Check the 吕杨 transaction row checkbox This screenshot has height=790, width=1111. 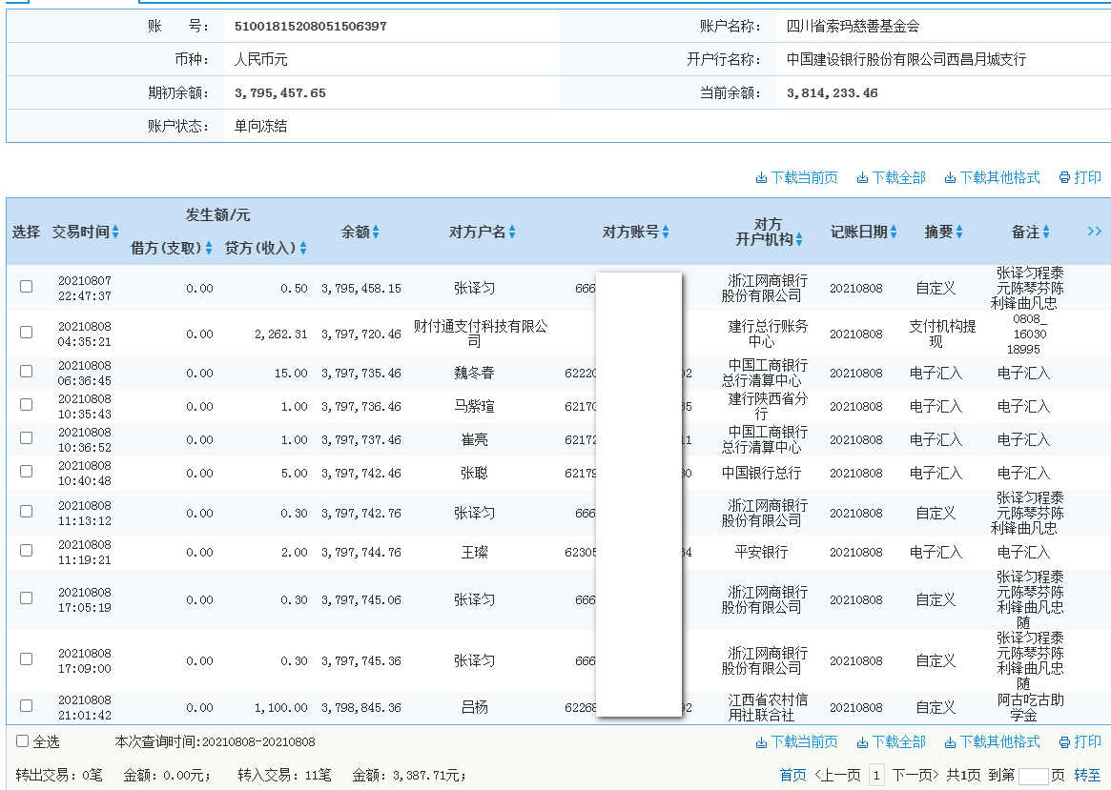point(26,708)
